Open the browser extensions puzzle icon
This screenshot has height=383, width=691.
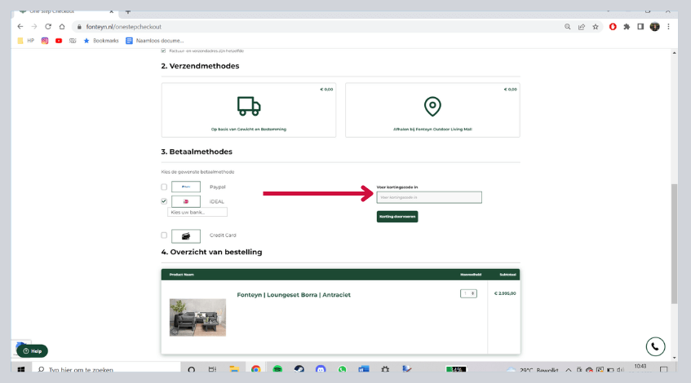pos(626,26)
